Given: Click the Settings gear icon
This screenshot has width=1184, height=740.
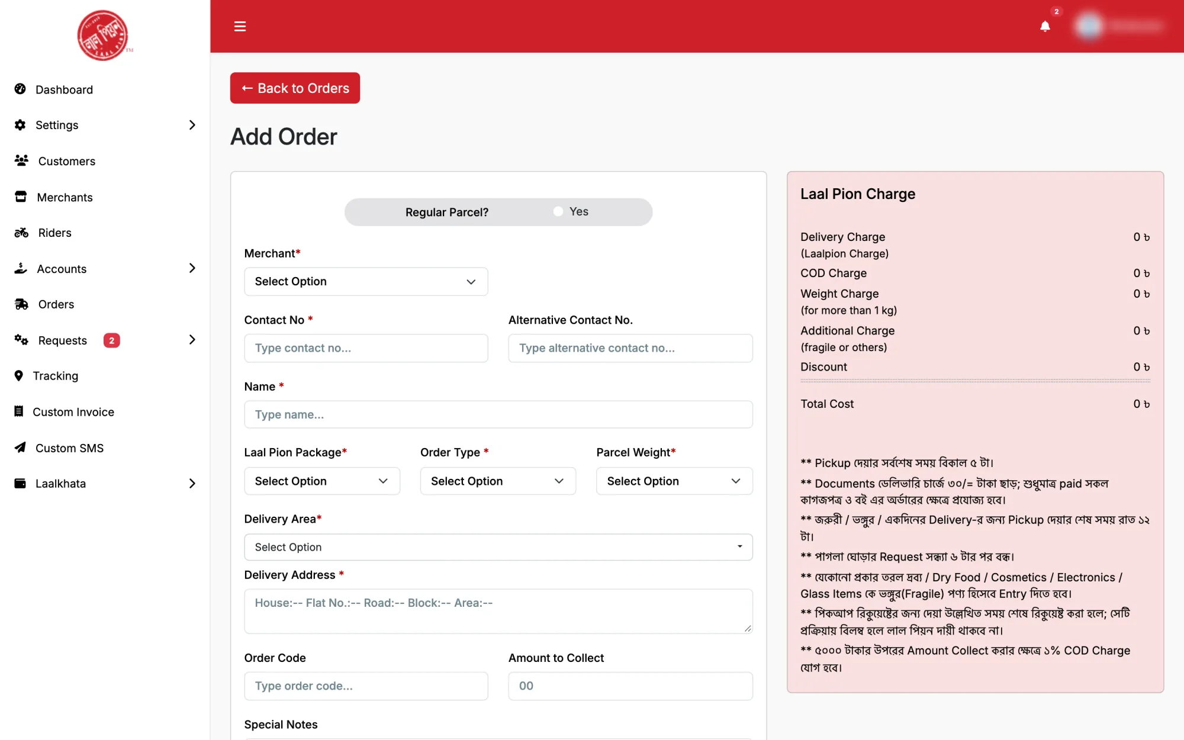Looking at the screenshot, I should [x=20, y=125].
